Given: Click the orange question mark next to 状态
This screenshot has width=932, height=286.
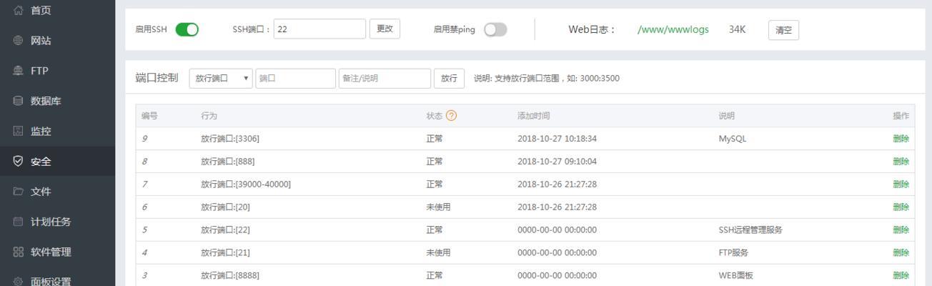Looking at the screenshot, I should (451, 116).
